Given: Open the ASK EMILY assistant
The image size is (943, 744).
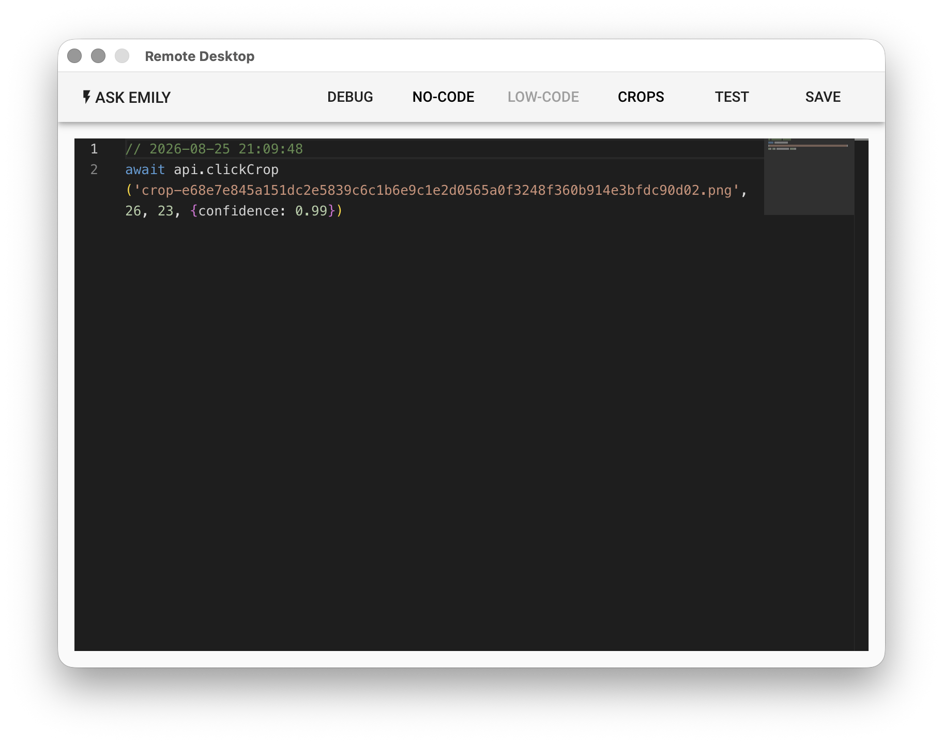Looking at the screenshot, I should (x=126, y=97).
